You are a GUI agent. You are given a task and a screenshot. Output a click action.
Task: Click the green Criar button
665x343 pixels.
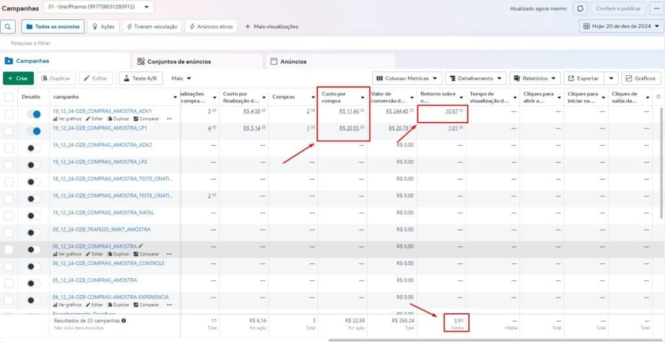pyautogui.click(x=18, y=78)
